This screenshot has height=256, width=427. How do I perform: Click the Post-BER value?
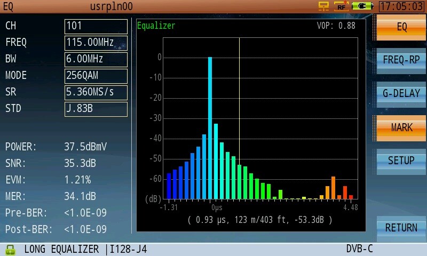pos(85,230)
